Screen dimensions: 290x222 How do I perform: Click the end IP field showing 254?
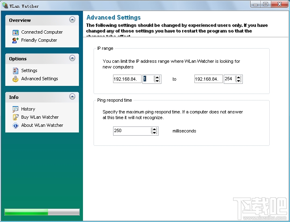coord(229,79)
